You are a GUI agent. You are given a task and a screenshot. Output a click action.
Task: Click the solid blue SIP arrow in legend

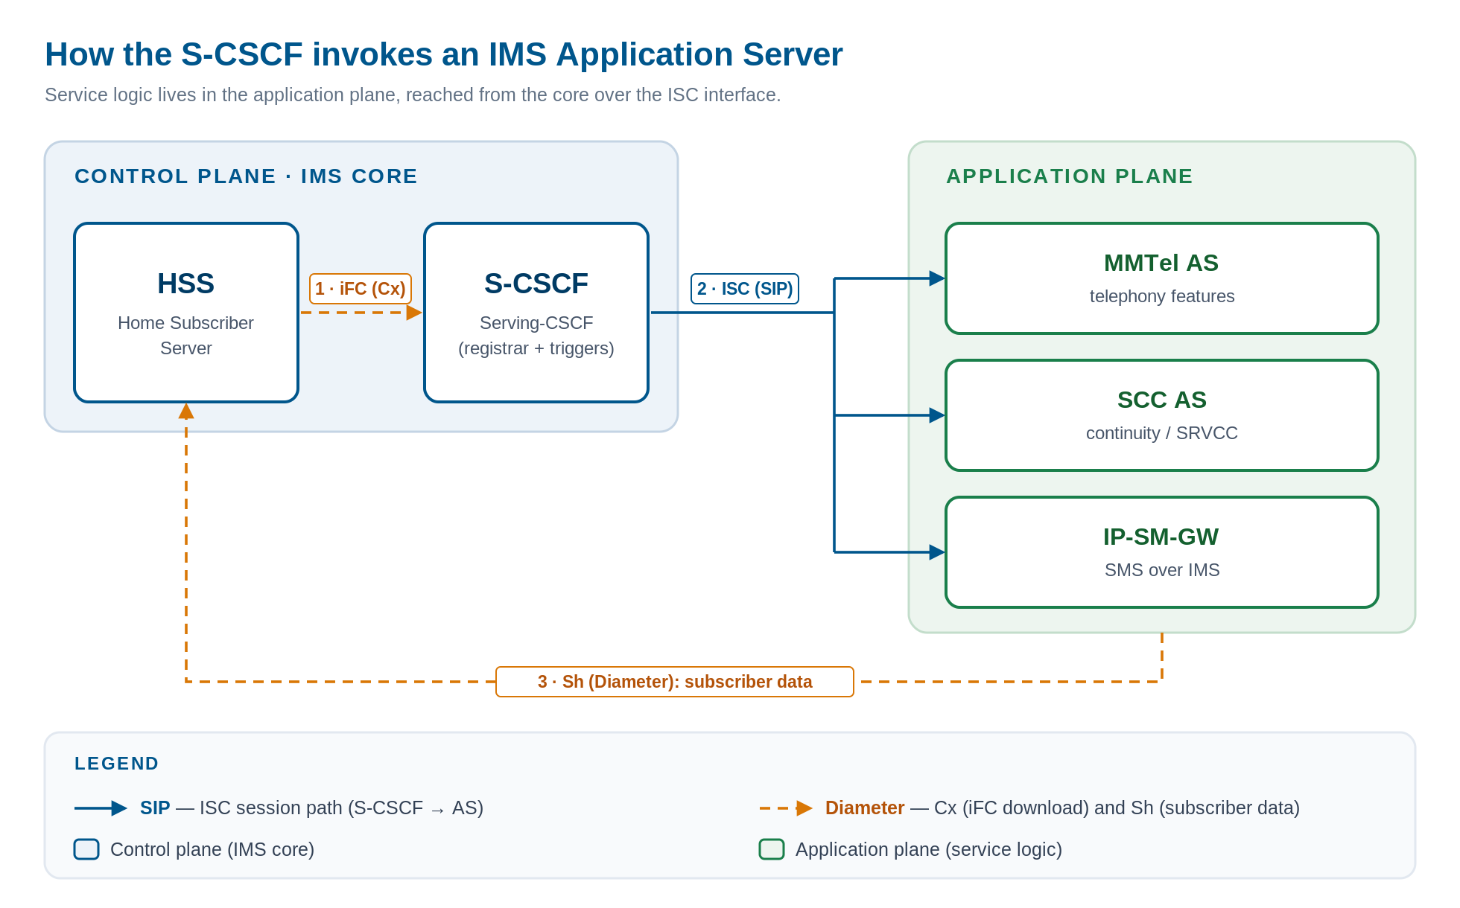101,808
